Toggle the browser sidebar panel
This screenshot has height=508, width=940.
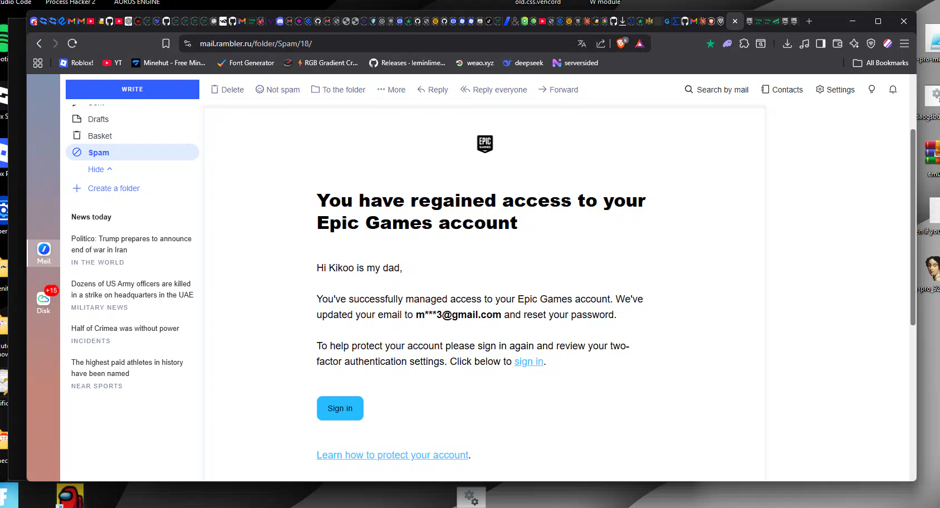click(x=820, y=43)
